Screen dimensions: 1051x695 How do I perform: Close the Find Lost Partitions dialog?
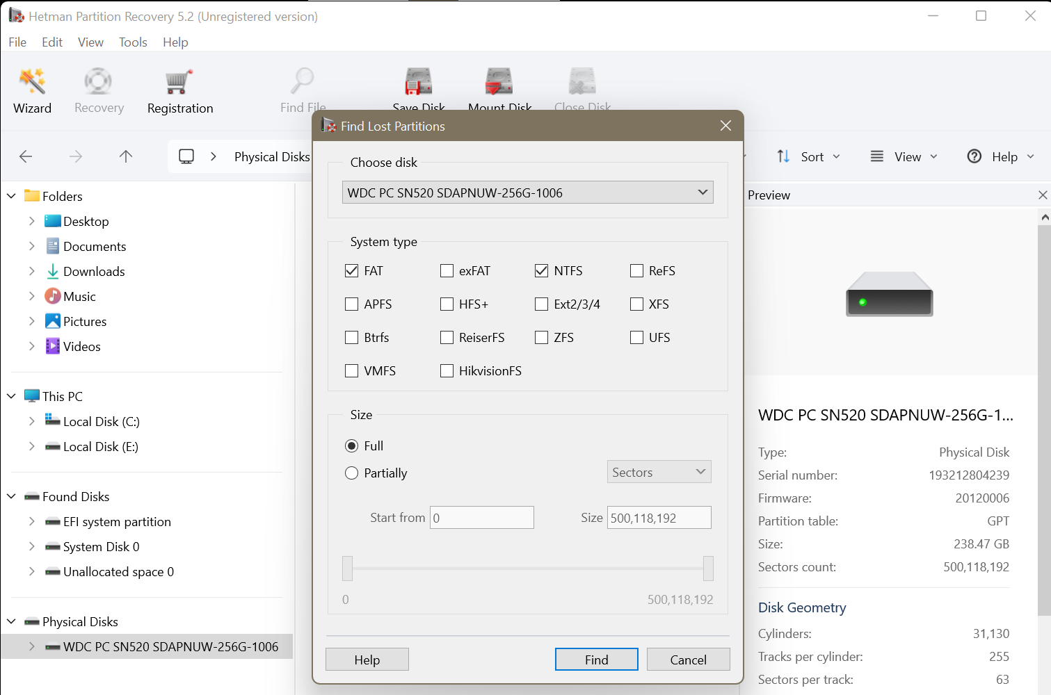[x=725, y=126]
